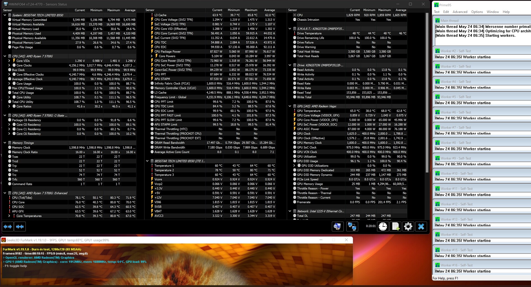Click the lightning icon beside GPU ASIC Power
The height and width of the screenshot is (287, 531).
pyautogui.click(x=295, y=129)
